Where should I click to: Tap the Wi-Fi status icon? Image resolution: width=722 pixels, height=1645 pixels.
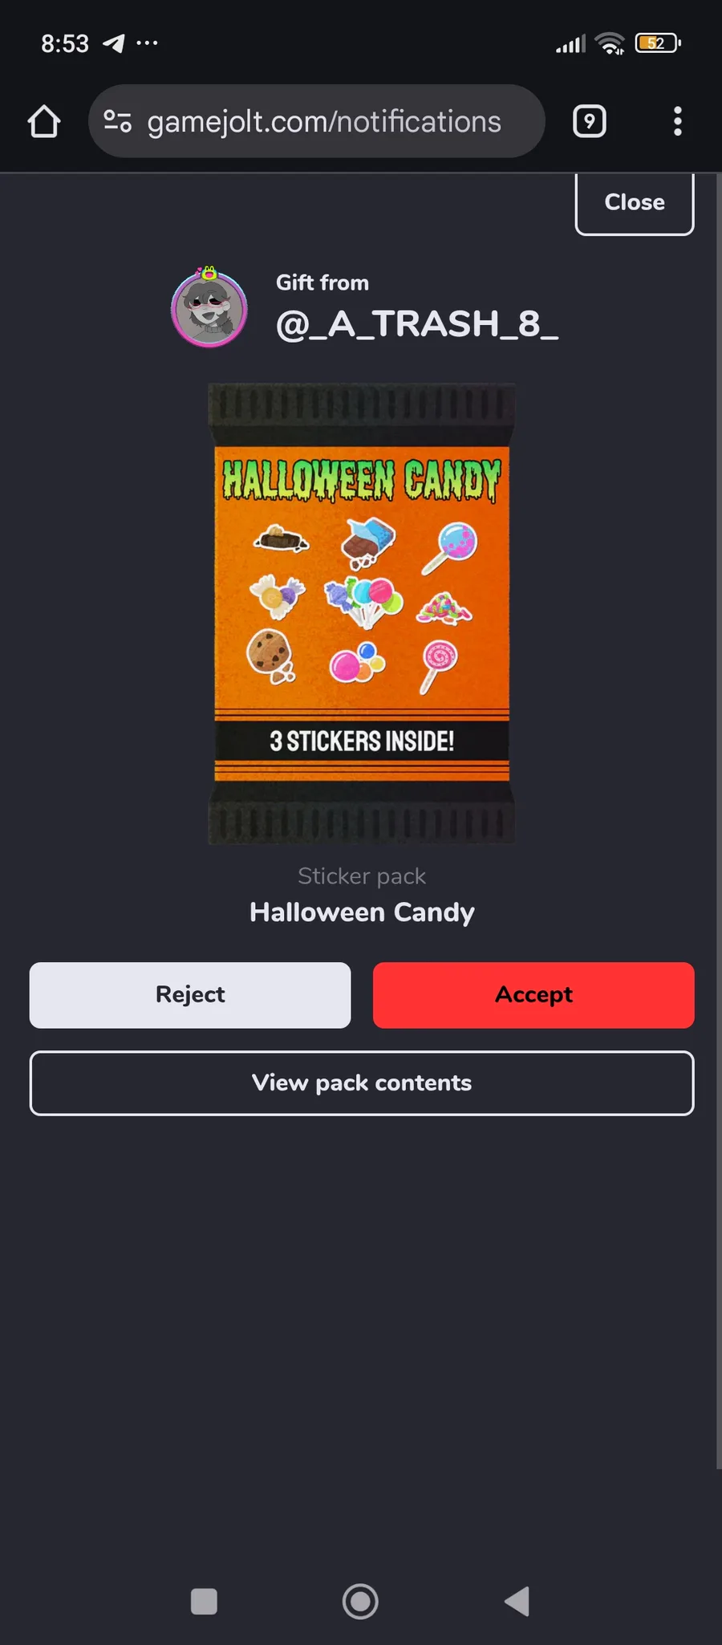click(x=610, y=43)
